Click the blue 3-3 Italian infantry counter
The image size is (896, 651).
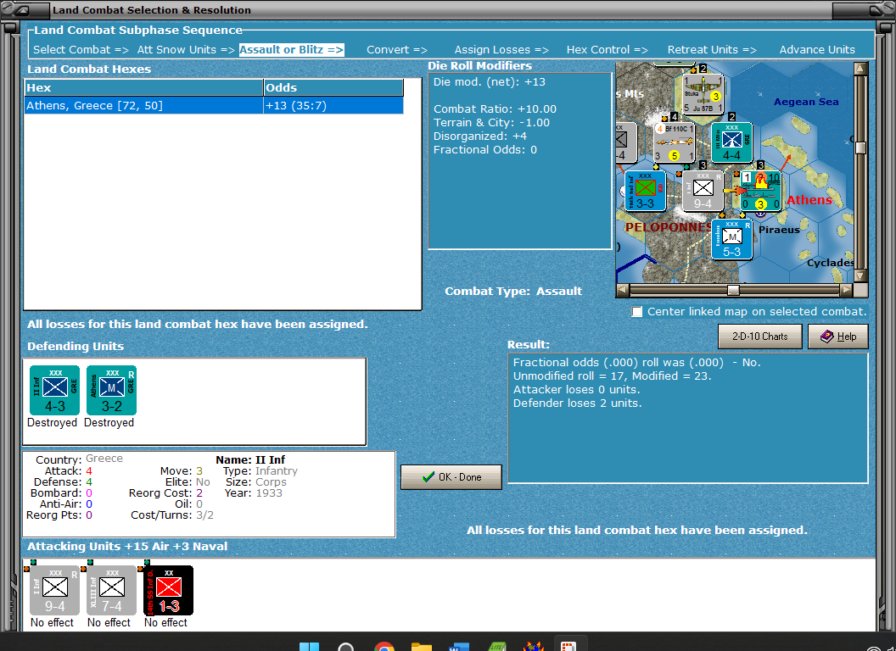click(645, 191)
